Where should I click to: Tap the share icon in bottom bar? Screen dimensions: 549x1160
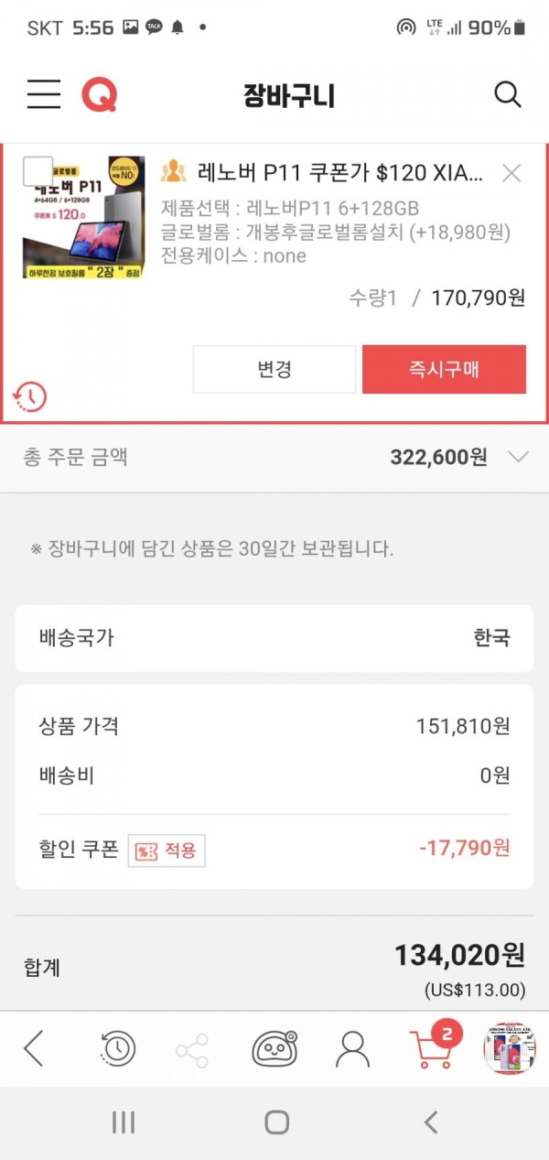192,1050
